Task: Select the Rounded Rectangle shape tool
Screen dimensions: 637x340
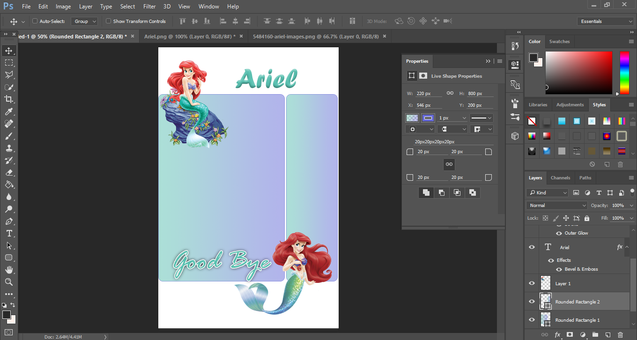Action: coord(9,258)
